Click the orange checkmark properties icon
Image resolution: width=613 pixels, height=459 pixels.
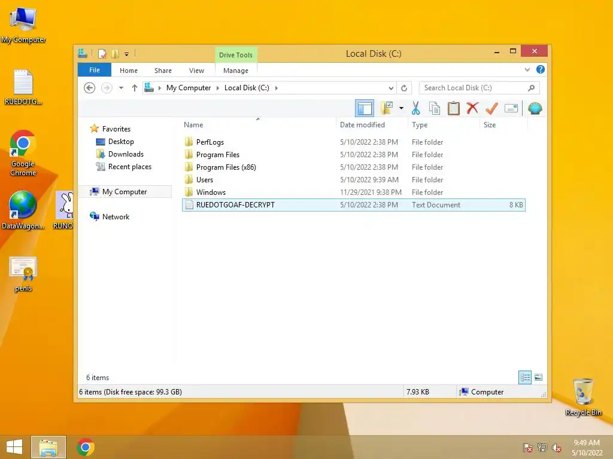tap(491, 108)
